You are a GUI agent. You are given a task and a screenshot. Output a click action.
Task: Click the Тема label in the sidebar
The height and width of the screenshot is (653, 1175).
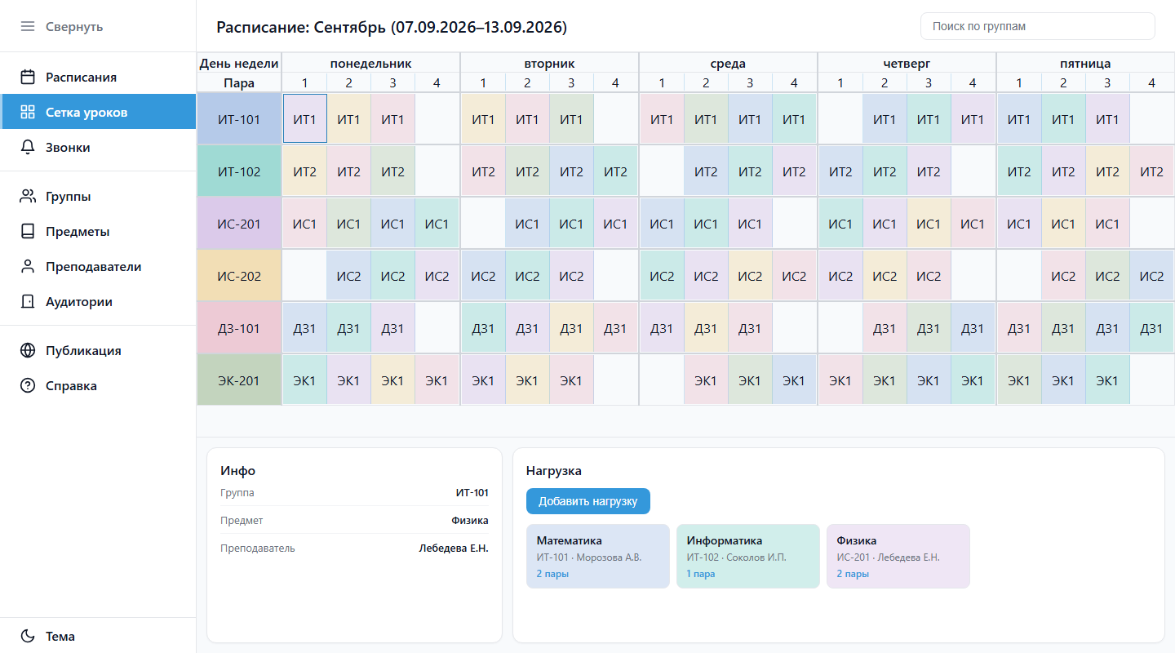point(60,636)
